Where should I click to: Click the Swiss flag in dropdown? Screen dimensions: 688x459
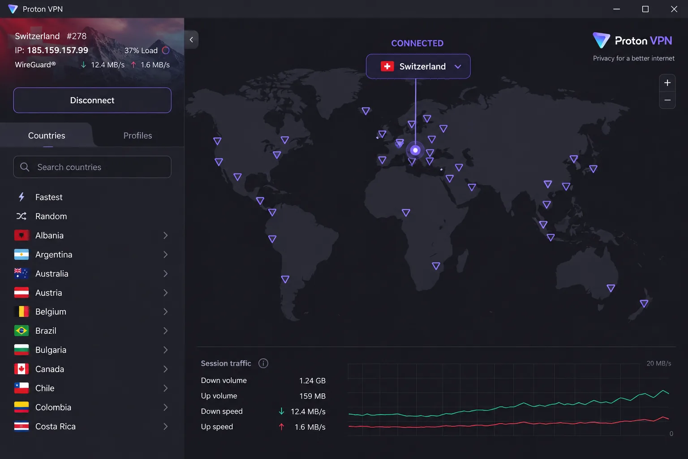(387, 66)
